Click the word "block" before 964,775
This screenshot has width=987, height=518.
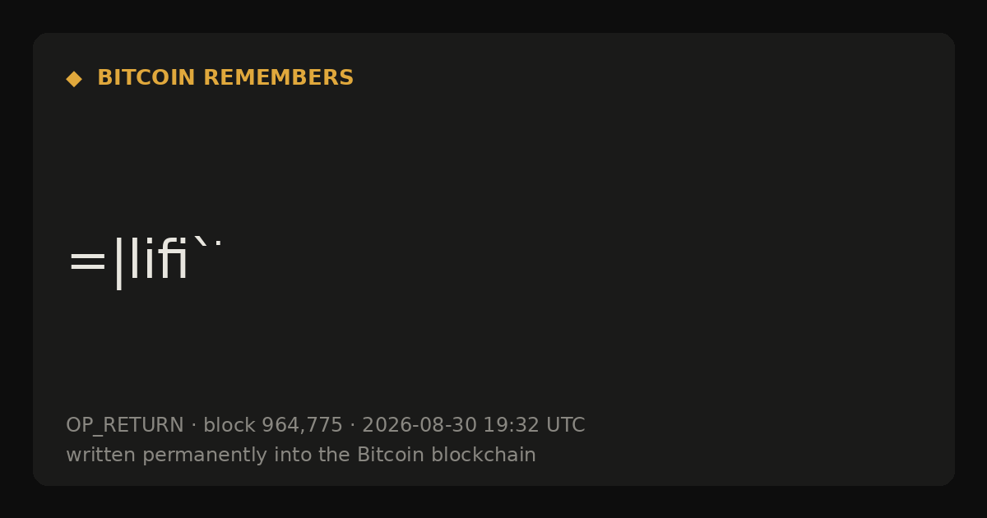(229, 425)
